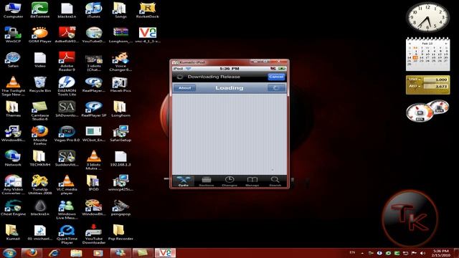The image size is (459, 258).
Task: Launch the RocketDock shortcut
Action: click(x=148, y=10)
